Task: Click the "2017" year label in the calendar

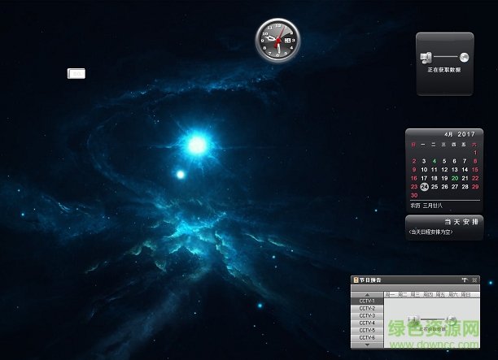Action: click(466, 134)
